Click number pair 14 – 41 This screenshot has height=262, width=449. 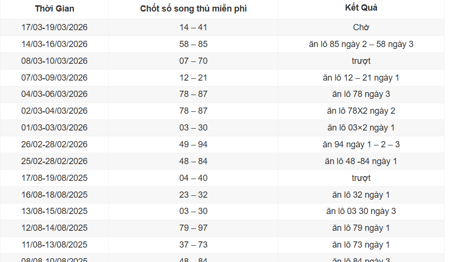click(x=193, y=27)
